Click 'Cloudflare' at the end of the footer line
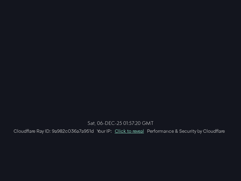Image resolution: width=241 pixels, height=181 pixels. 214,131
